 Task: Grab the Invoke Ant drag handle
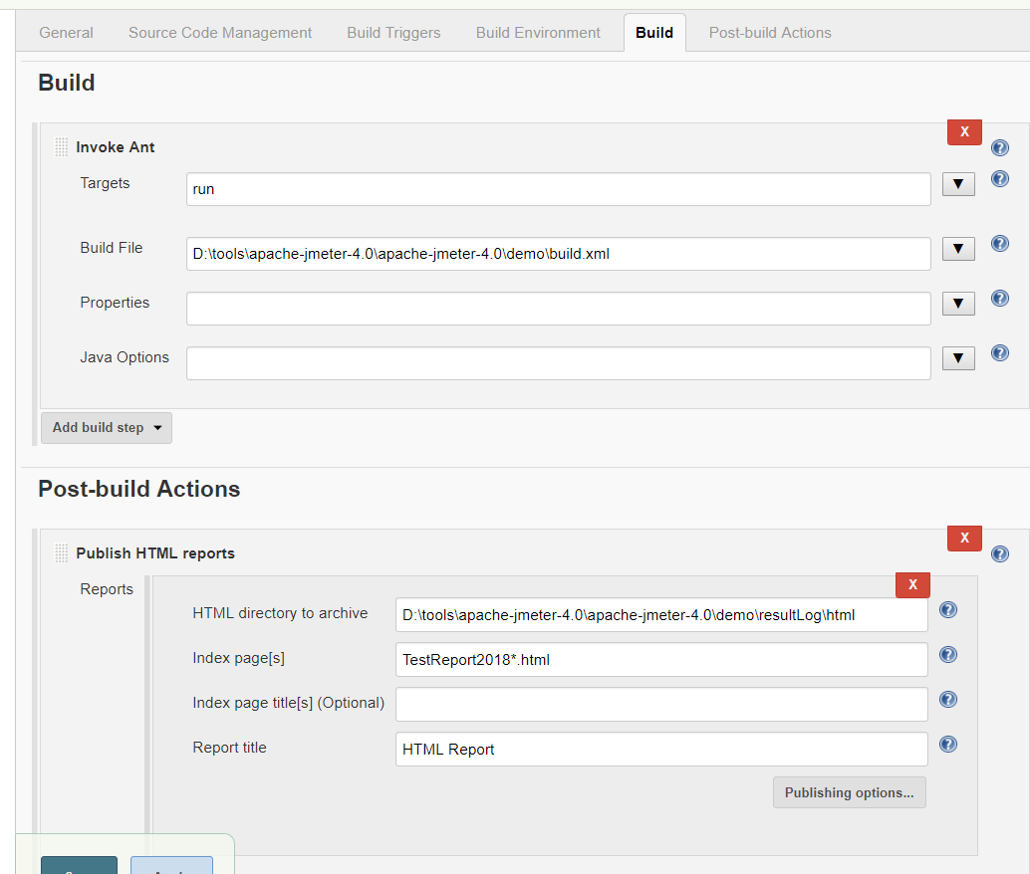(x=61, y=145)
